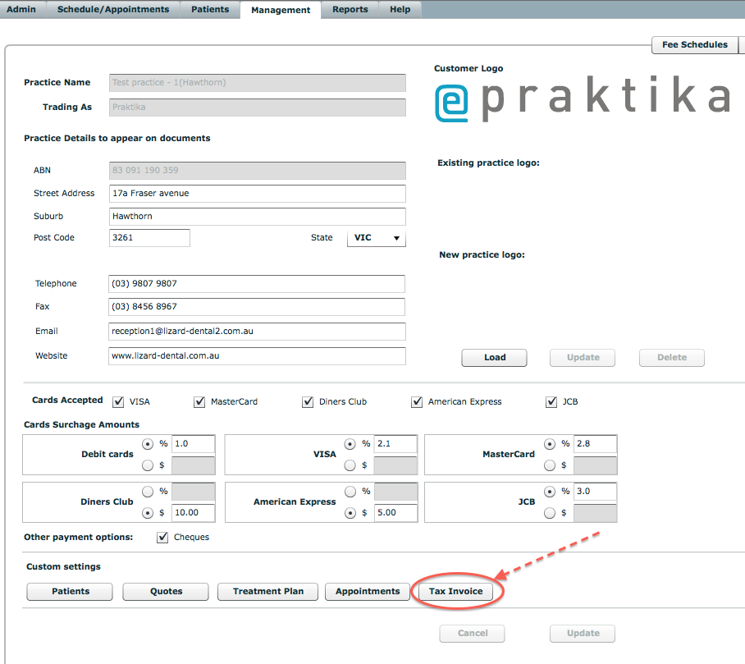Edit American Express dollar value 5.00

coord(395,513)
